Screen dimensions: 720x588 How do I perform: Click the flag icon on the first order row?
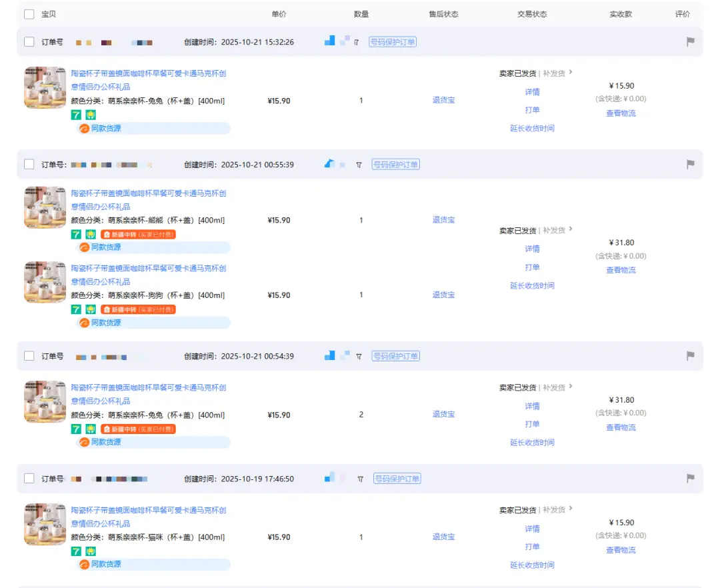click(x=691, y=41)
